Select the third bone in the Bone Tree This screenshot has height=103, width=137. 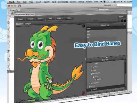pos(93,70)
